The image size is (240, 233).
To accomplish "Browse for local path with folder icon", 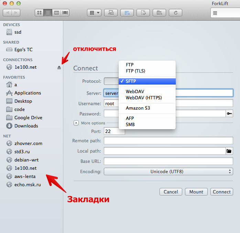I will click(x=229, y=151).
